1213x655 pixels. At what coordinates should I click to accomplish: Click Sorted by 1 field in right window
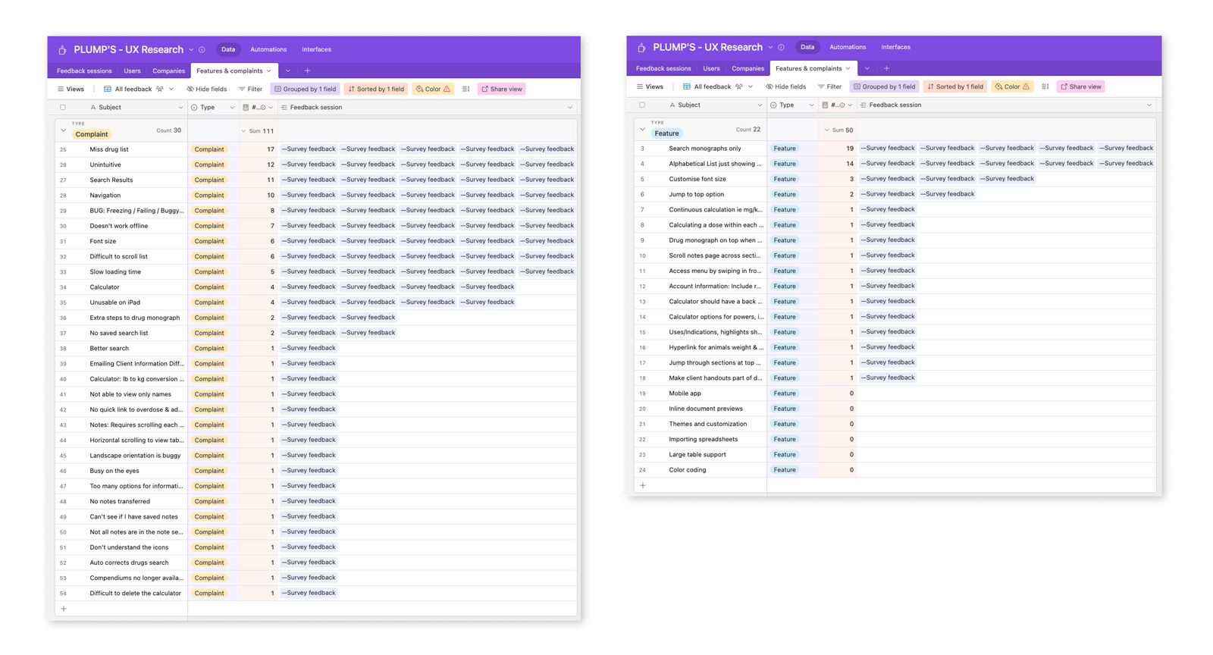click(955, 86)
